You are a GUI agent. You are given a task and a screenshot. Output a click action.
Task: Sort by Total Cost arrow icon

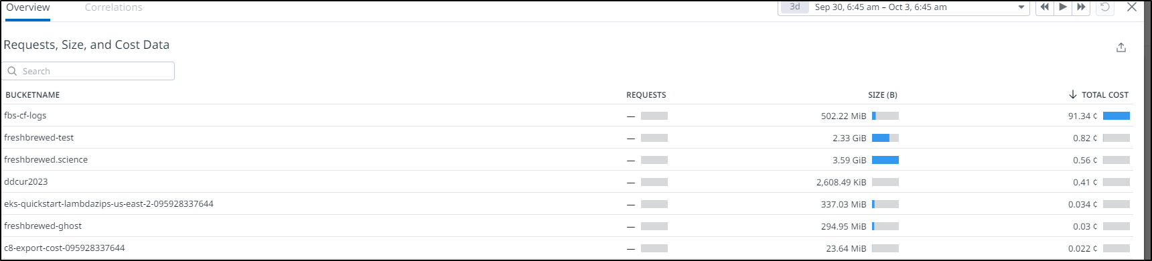(1073, 94)
